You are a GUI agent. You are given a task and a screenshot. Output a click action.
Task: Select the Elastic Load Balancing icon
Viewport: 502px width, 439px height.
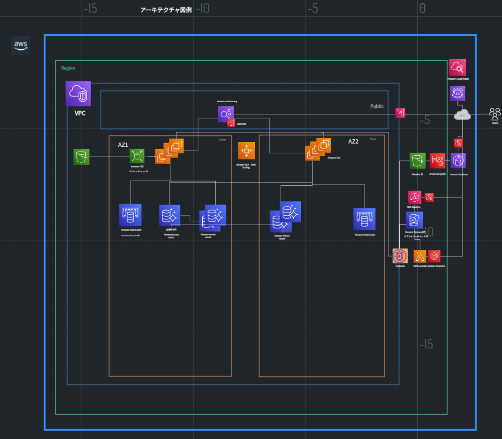(226, 114)
